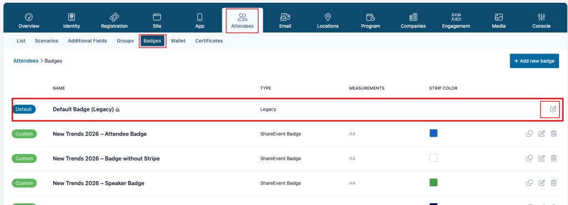Click blue strip color of Attendee Badge
Image resolution: width=568 pixels, height=205 pixels.
pos(433,133)
